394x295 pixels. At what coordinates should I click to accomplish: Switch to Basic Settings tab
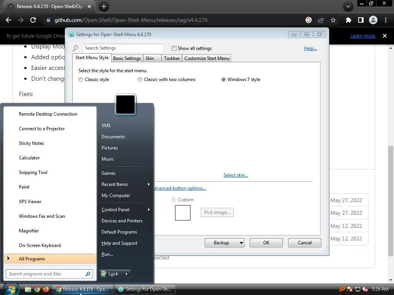[x=127, y=58]
